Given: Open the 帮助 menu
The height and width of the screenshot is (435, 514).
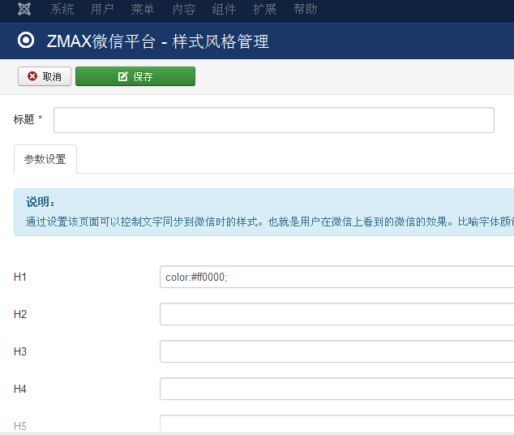Looking at the screenshot, I should [x=305, y=9].
